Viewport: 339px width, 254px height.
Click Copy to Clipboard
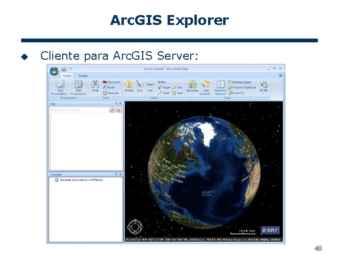pyautogui.click(x=242, y=87)
